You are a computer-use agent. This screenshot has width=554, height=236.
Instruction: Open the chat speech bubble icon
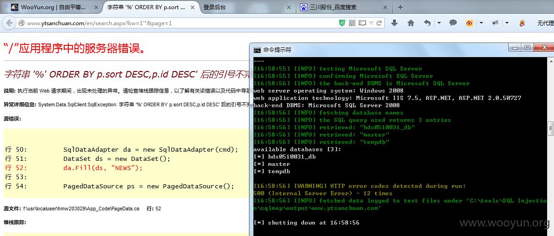pyautogui.click(x=453, y=23)
